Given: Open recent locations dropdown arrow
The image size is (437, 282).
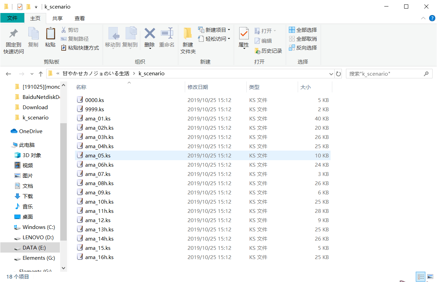Looking at the screenshot, I should [32, 74].
